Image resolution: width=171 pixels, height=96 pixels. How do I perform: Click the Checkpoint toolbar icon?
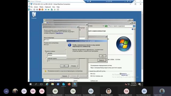tap(52, 10)
